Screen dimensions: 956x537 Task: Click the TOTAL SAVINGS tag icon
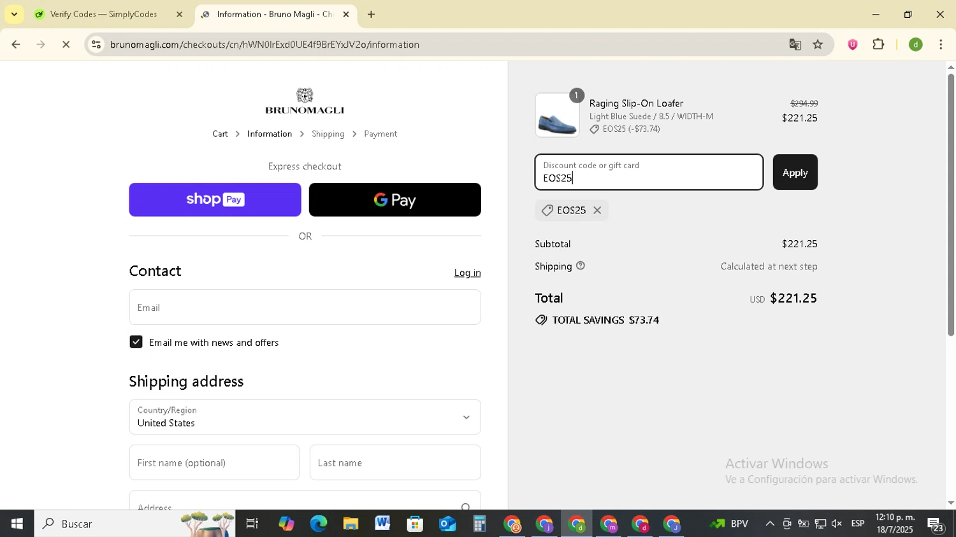pos(541,320)
